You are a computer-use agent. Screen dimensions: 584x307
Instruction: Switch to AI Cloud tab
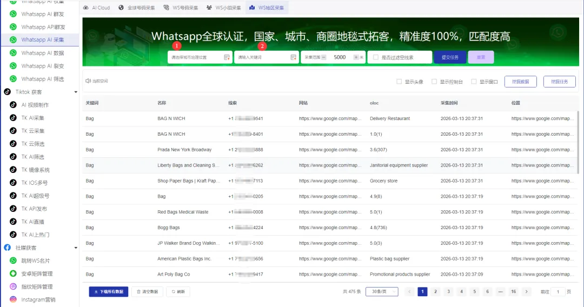[96, 8]
